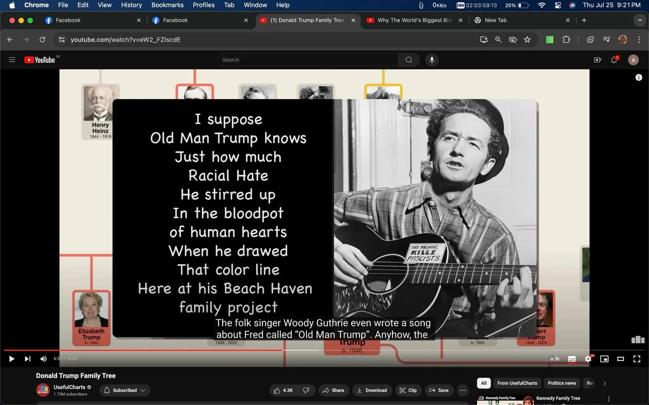Open YouTube notifications bell
649x405 pixels.
(614, 60)
